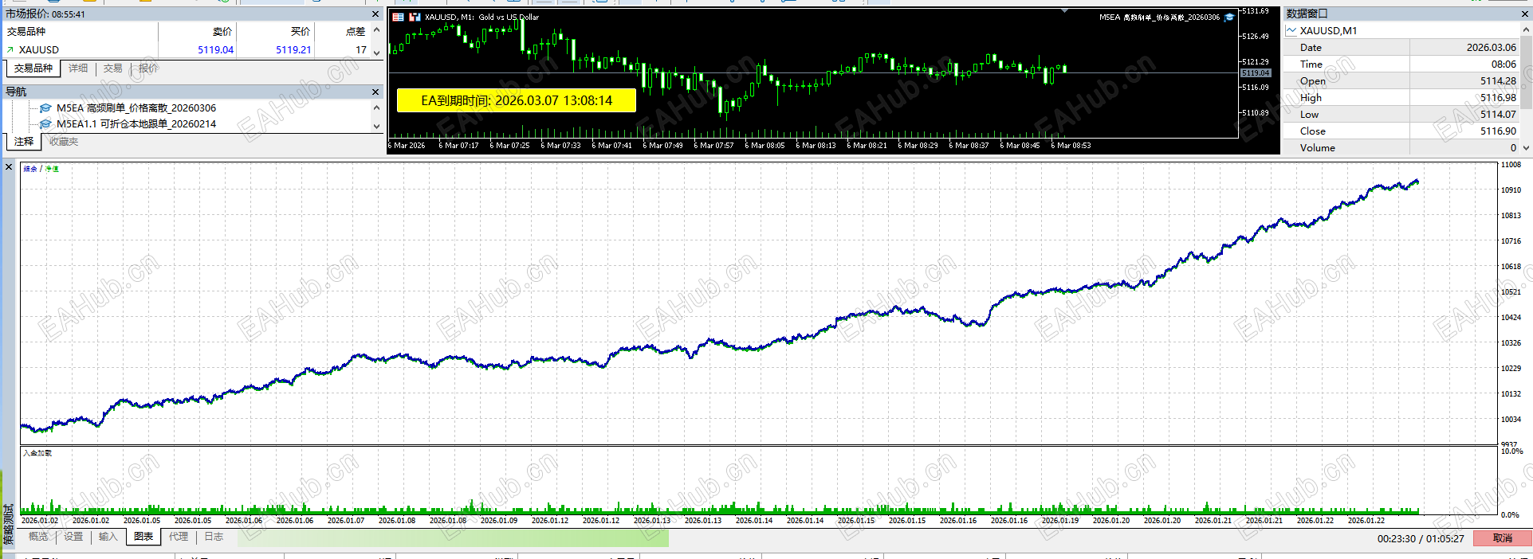
Task: Click current price tag 5119.04 on chart axis
Action: click(1256, 73)
